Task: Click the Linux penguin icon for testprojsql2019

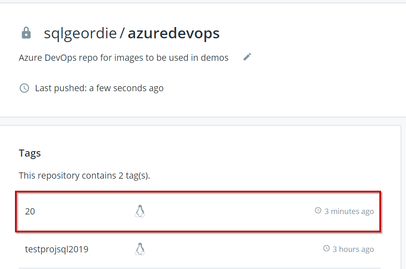Action: tap(140, 249)
